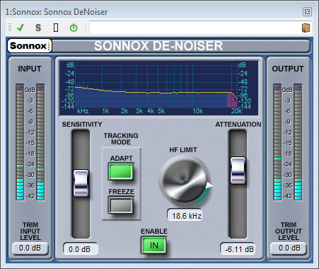Click the left input level meter
Image resolution: width=319 pixels, height=269 pixels.
coord(20,142)
